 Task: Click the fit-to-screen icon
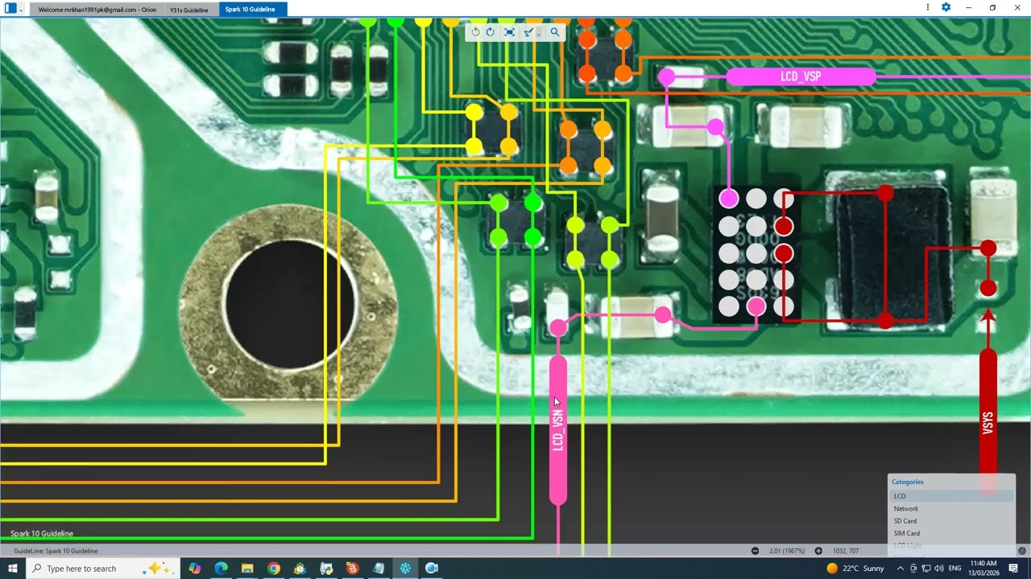coord(509,32)
